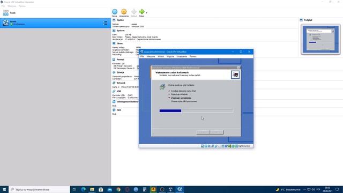This screenshot has width=343, height=193.
Task: Click the installer progress bar
Action: (x=196, y=111)
